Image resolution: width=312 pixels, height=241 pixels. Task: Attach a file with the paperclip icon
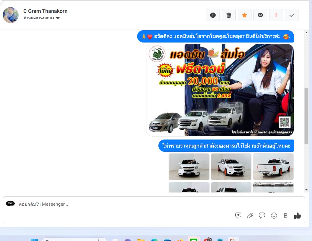(x=250, y=216)
